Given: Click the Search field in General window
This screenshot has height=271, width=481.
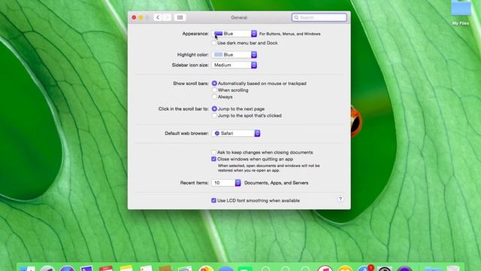Looking at the screenshot, I should pos(319,17).
